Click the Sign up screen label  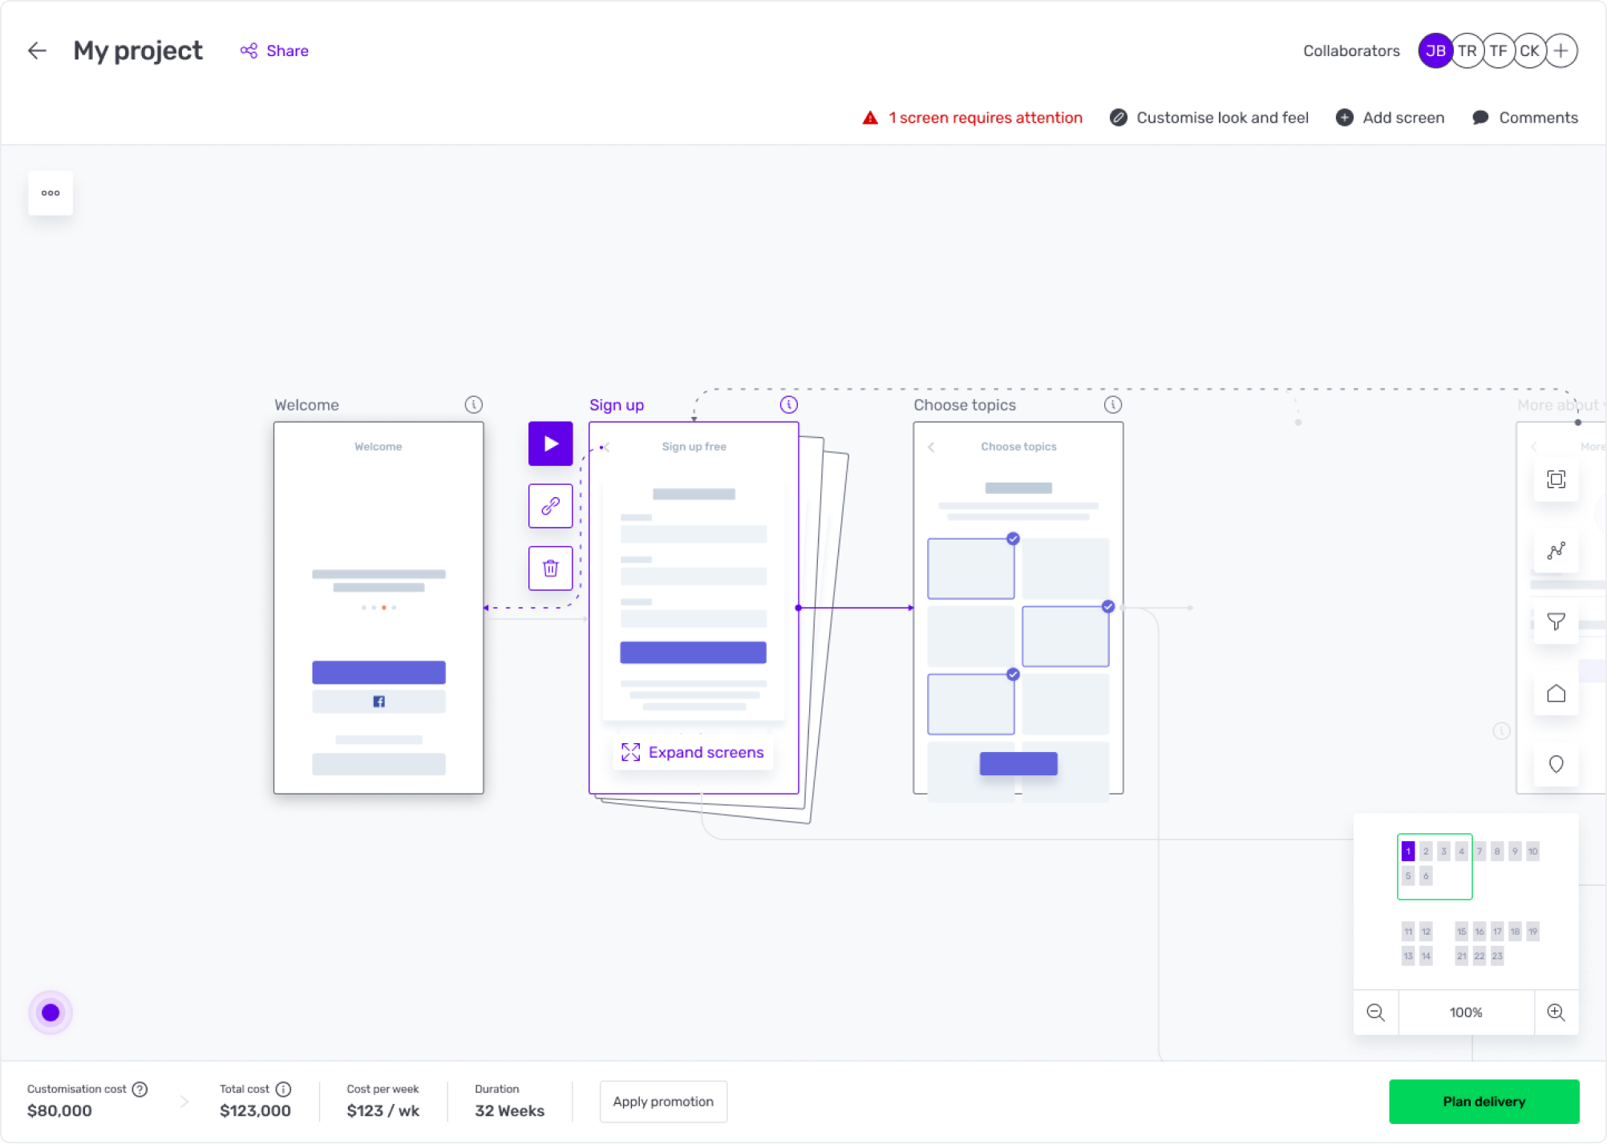(x=617, y=405)
